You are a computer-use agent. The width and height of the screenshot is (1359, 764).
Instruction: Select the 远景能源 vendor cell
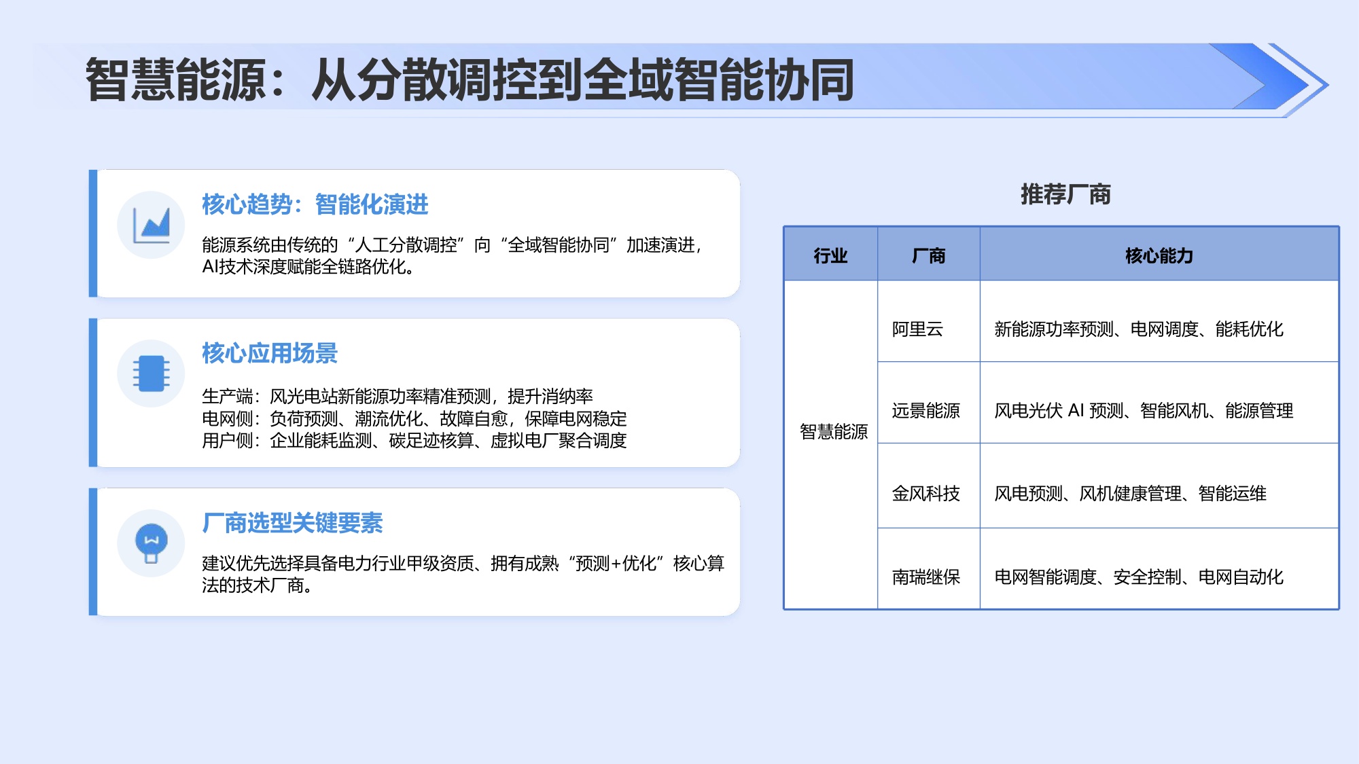[x=928, y=403]
